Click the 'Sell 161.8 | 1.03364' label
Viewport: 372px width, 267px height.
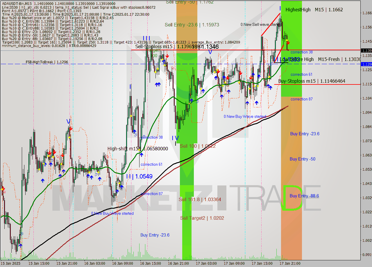pos(200,199)
